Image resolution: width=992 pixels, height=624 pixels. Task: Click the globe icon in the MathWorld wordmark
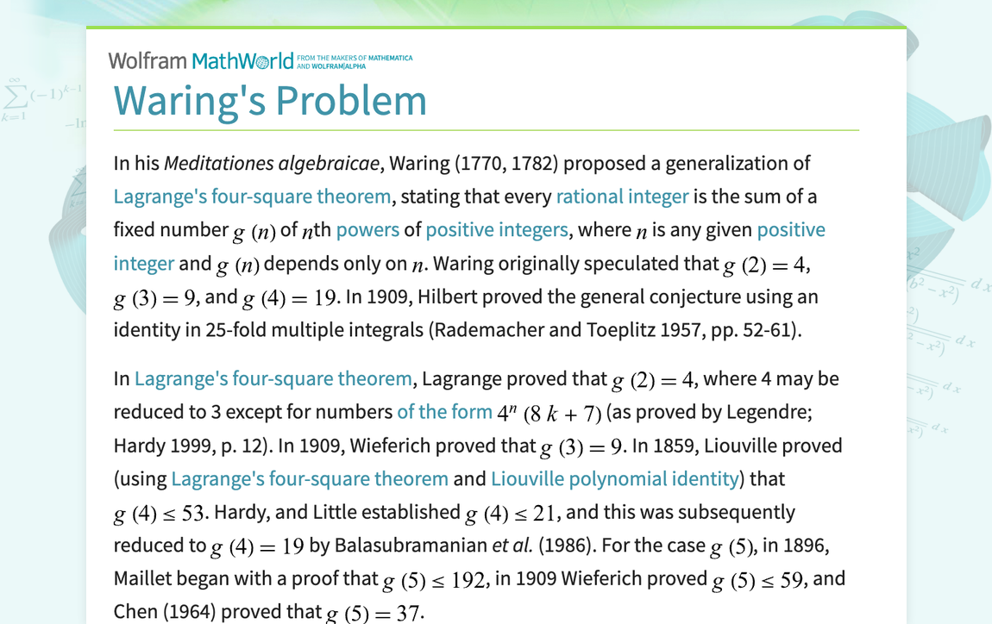262,62
